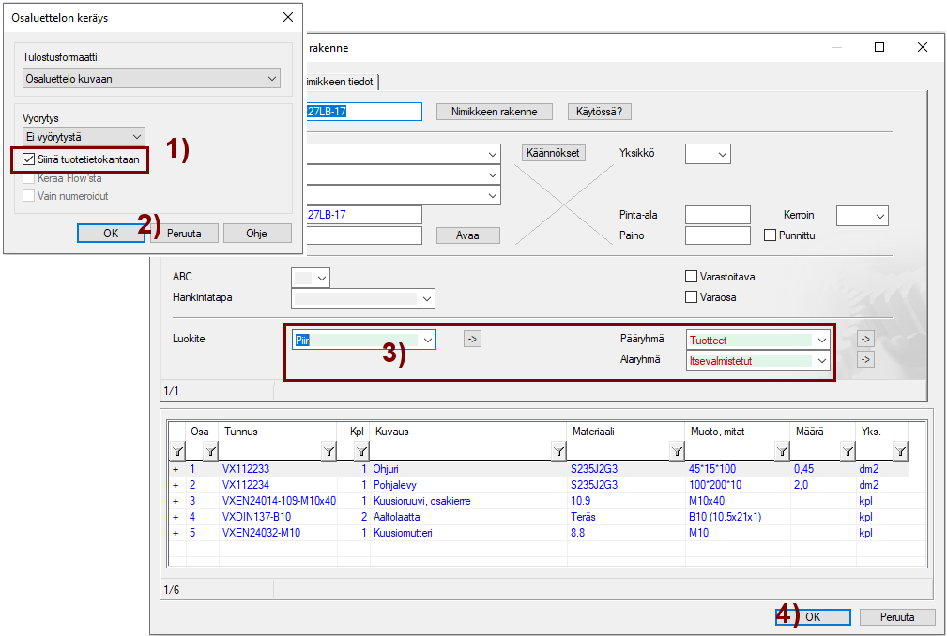Tick the Punnittu checkbox
This screenshot has height=636, width=947.
point(771,235)
